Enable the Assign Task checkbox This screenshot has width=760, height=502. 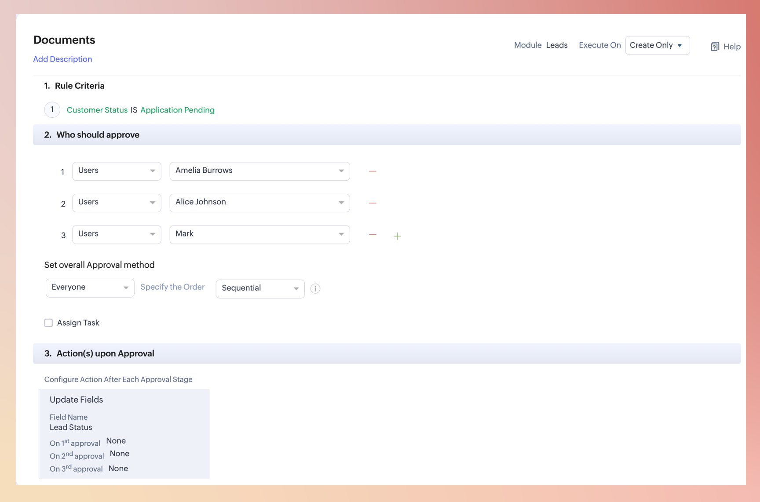(48, 323)
